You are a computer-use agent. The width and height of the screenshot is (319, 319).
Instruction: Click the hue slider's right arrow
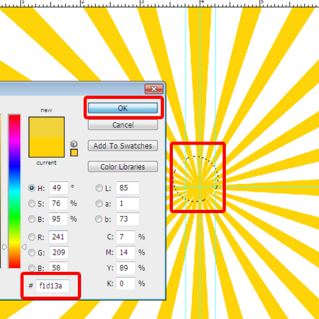(x=24, y=247)
